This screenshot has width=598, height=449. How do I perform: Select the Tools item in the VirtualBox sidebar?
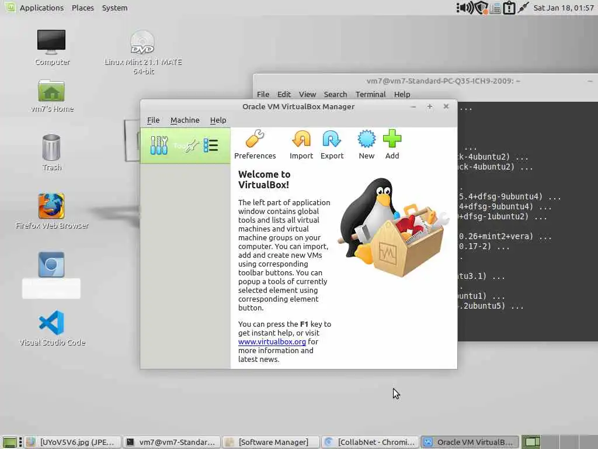(x=185, y=146)
